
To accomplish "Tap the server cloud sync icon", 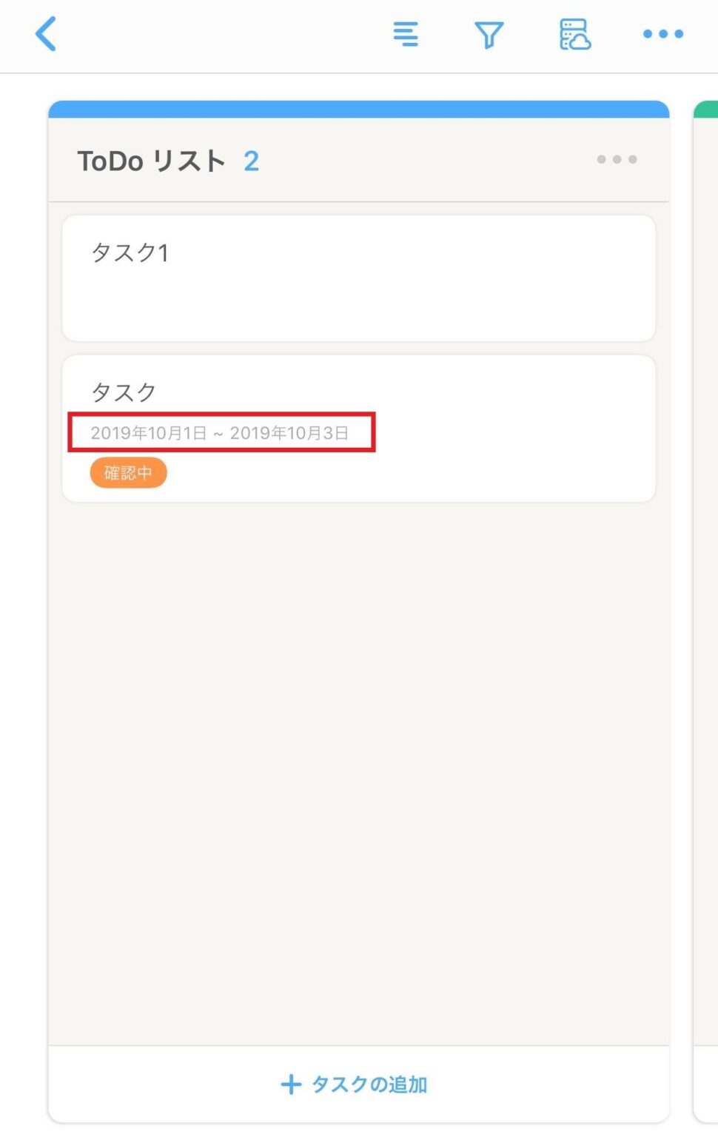I will [x=574, y=34].
